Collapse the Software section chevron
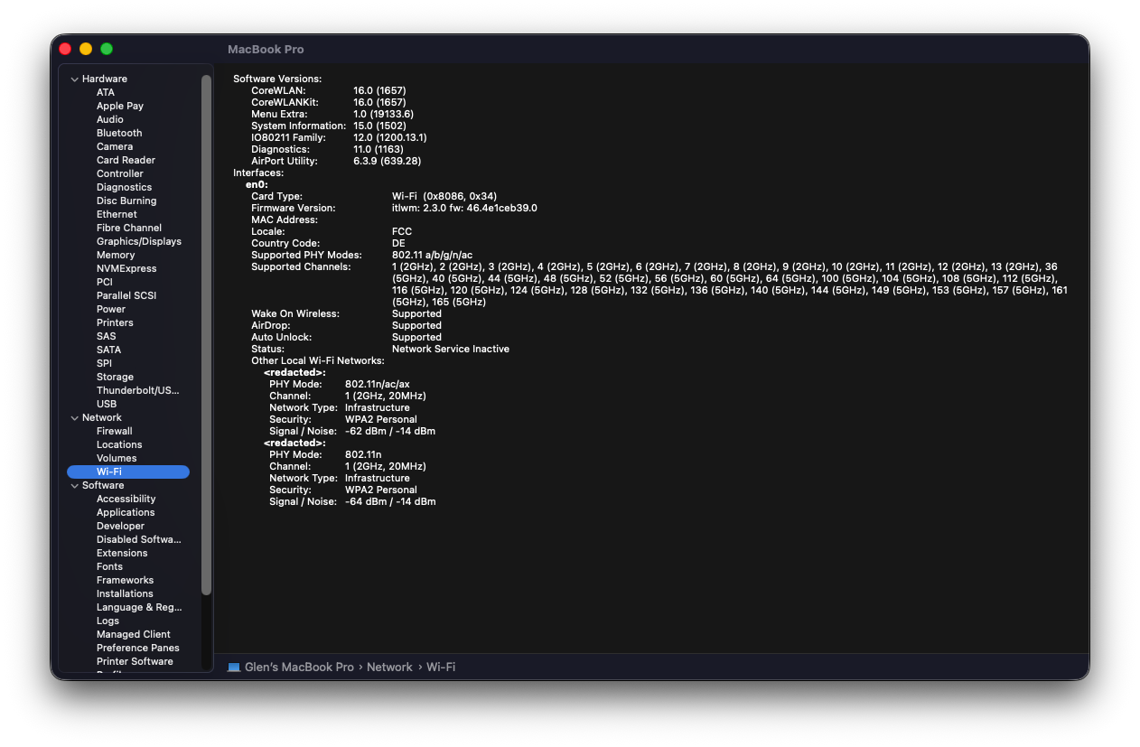 click(74, 485)
